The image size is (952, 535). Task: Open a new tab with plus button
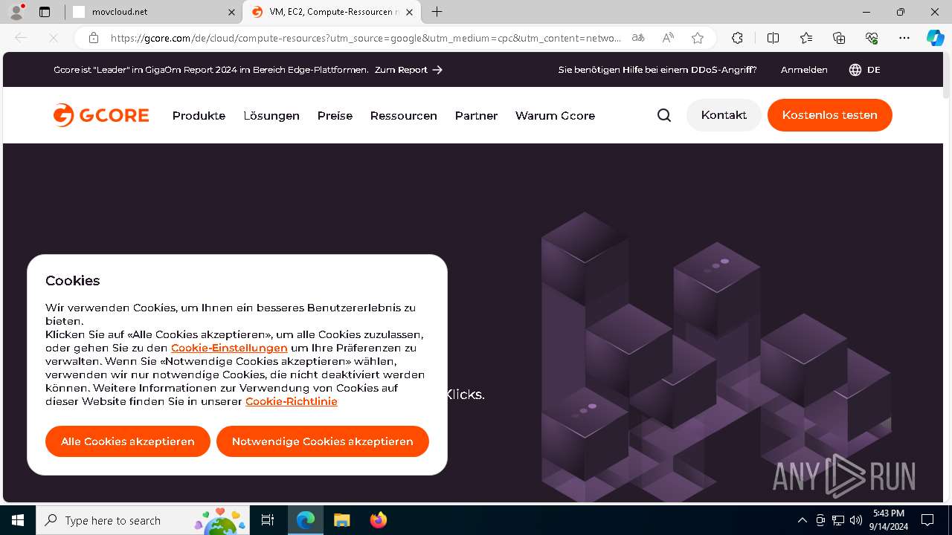pyautogui.click(x=437, y=12)
